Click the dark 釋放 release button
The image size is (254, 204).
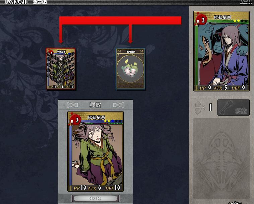[x=234, y=108]
